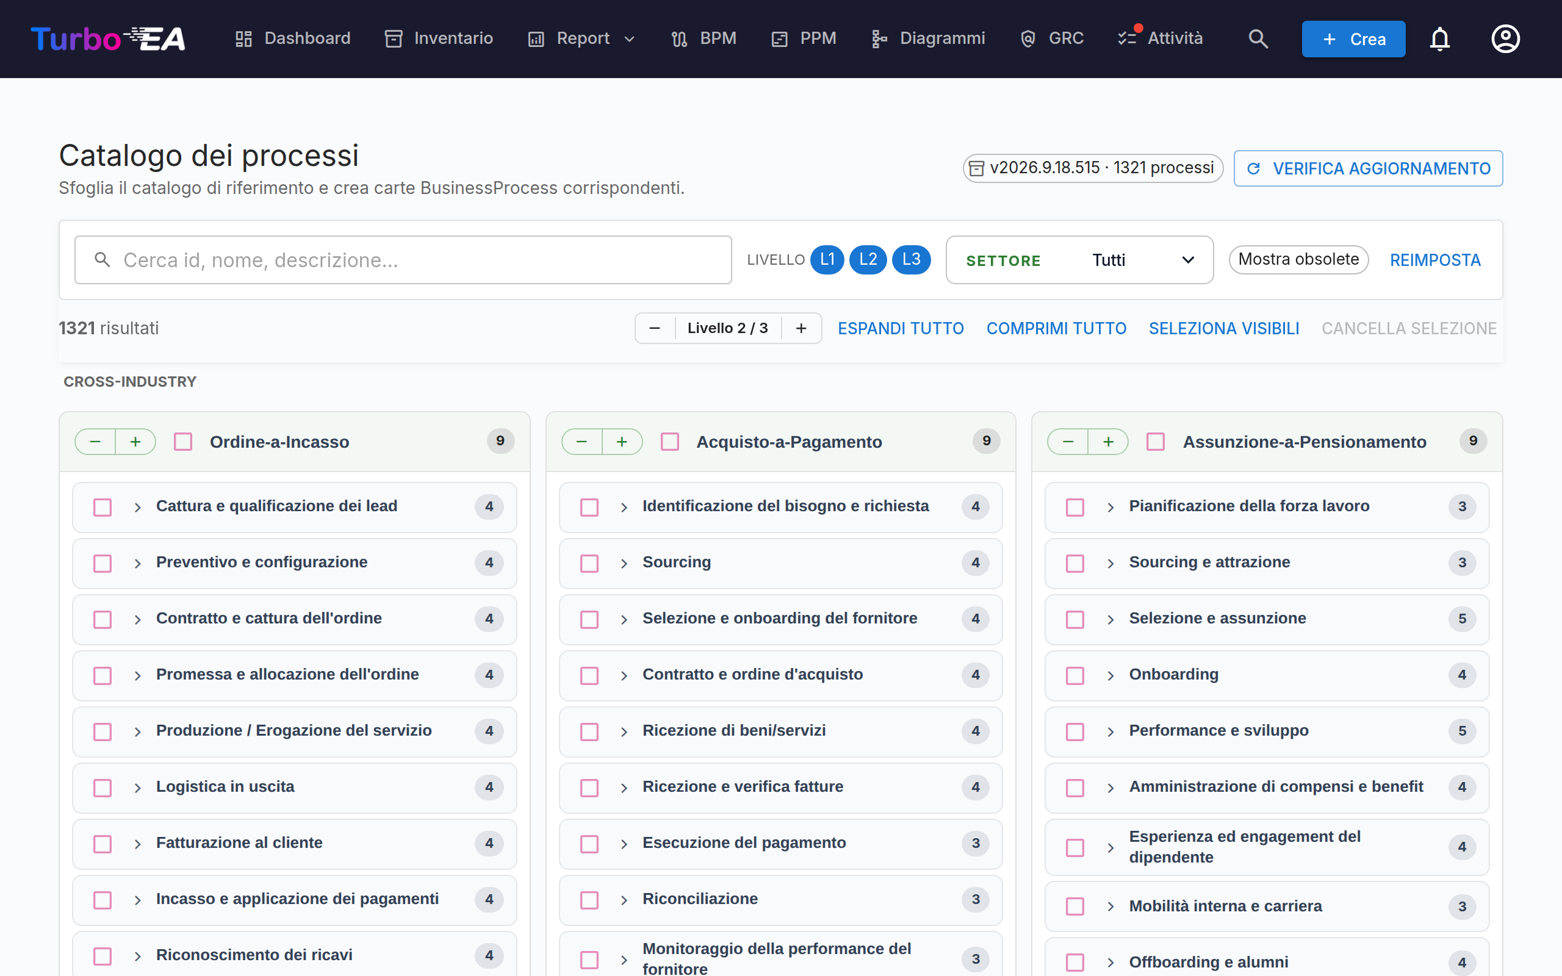This screenshot has height=976, width=1562.
Task: Click Espandi Tutto link
Action: [x=901, y=328]
